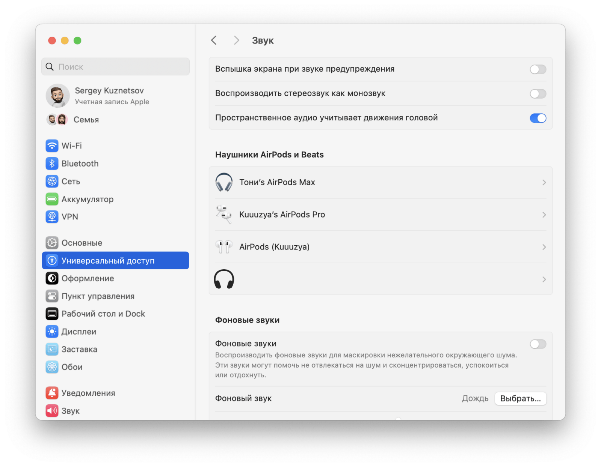
Task: Open Дисплеи settings pane
Action: point(115,332)
